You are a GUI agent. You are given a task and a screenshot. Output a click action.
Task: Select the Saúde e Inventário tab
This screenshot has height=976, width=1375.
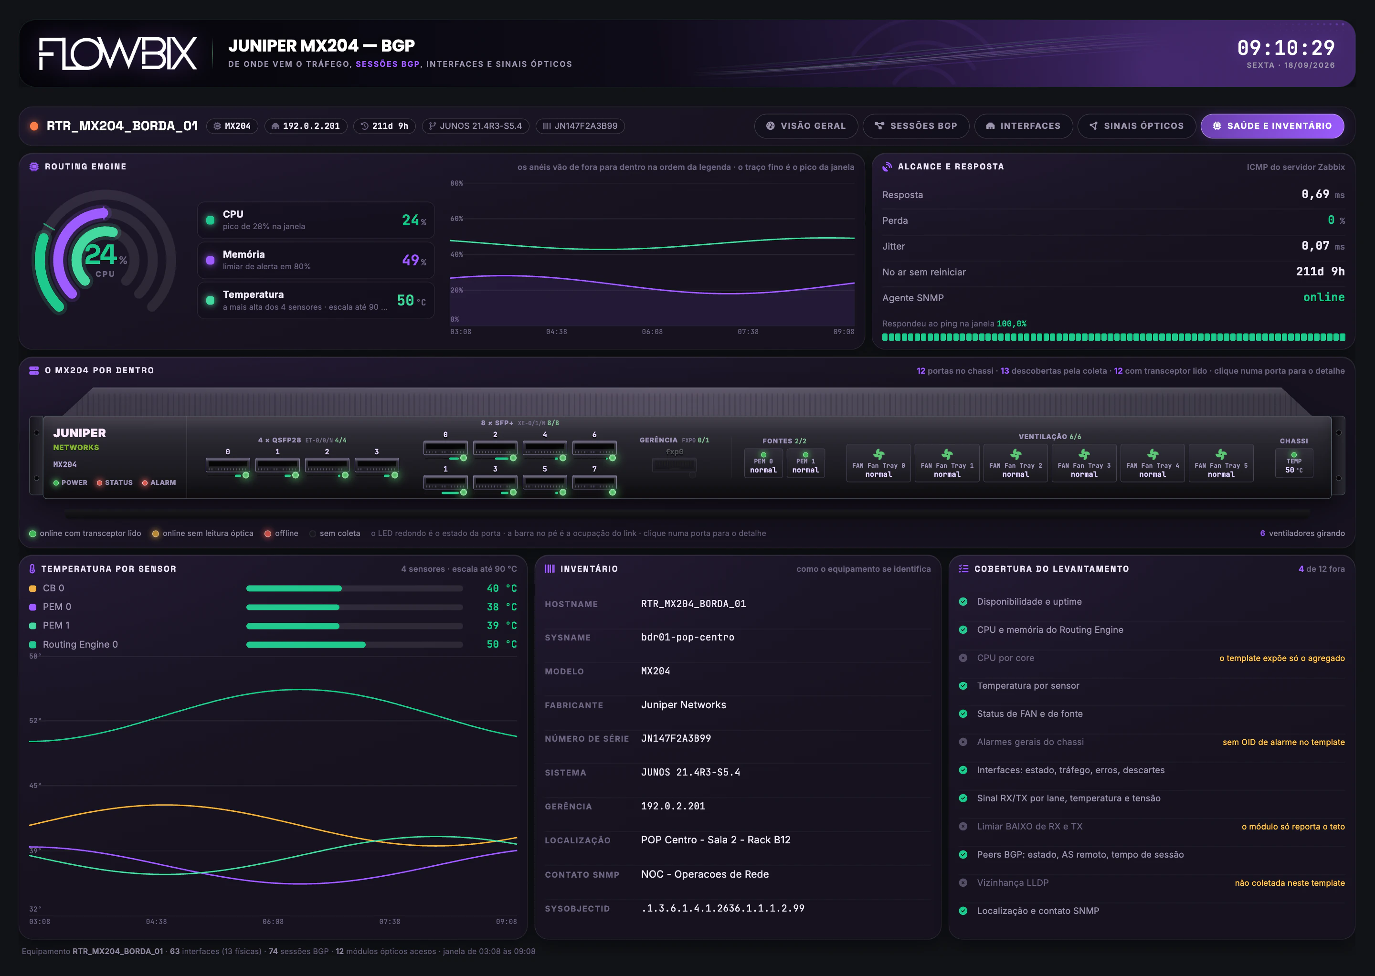click(1272, 126)
